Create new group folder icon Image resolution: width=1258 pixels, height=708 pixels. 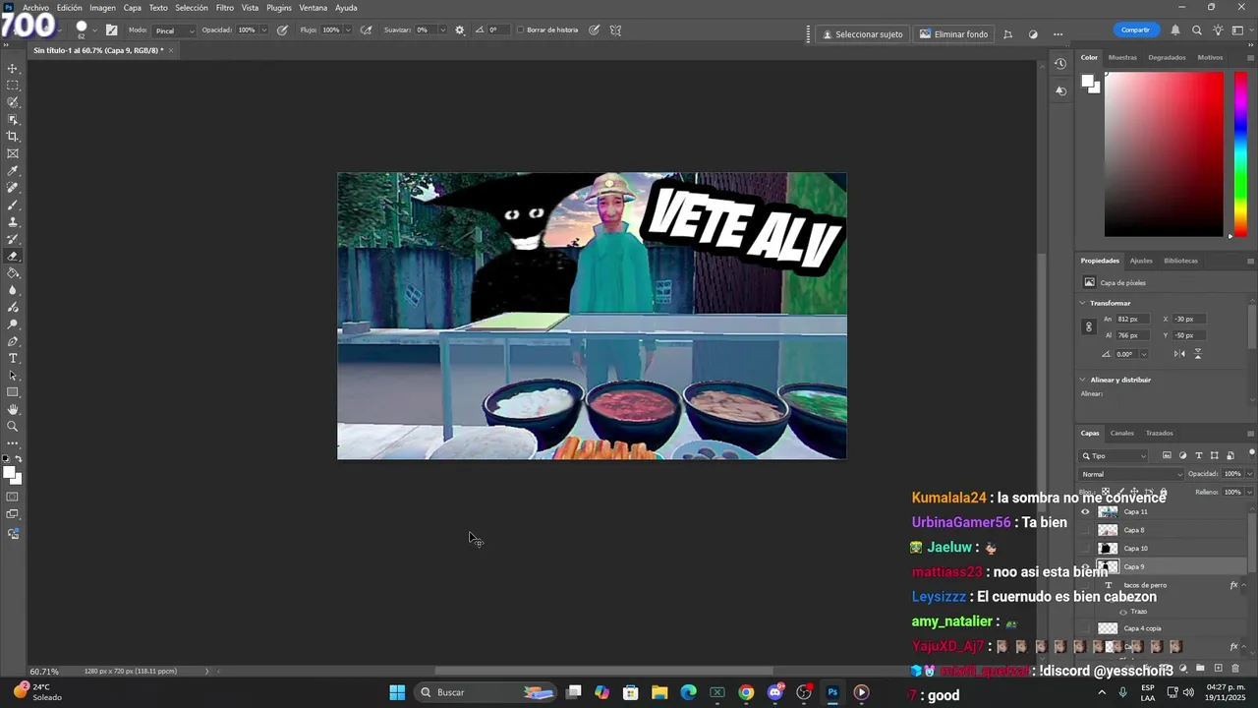(1200, 669)
